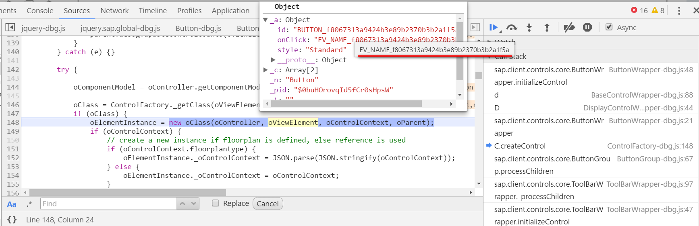Click line number 148 in gutter
The width and height of the screenshot is (699, 226).
coord(13,122)
